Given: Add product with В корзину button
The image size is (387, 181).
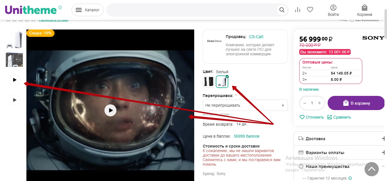Looking at the screenshot, I should pos(356,103).
